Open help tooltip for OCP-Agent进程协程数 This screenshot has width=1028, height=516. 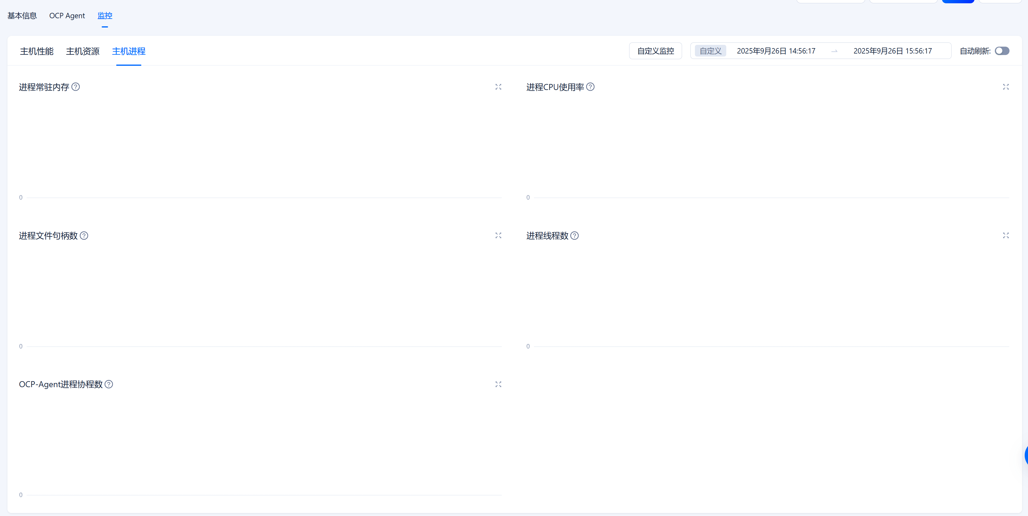108,384
